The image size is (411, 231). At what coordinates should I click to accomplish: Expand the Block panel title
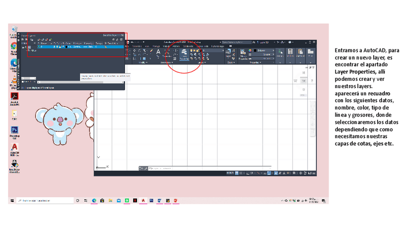coord(231,62)
